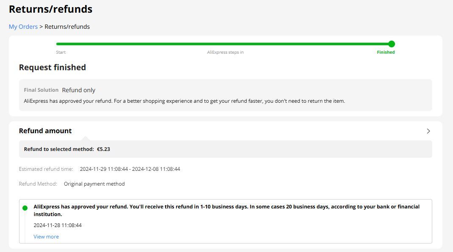This screenshot has width=453, height=252.
Task: Expand Refund amount details chevron
Action: (428, 131)
